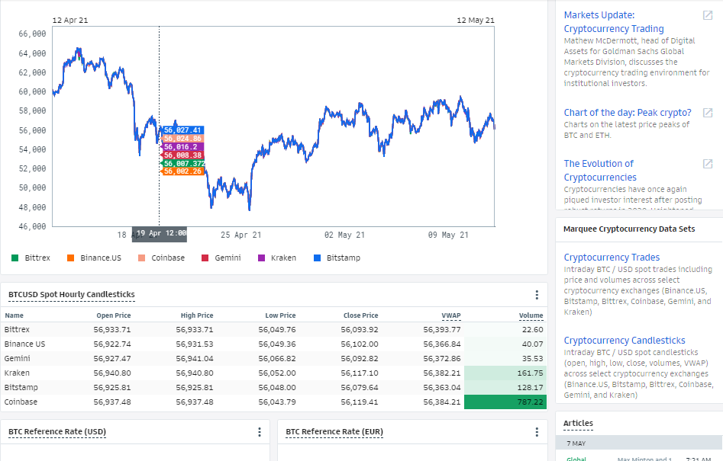Open the Cryptocurrency Trades data set link
The image size is (723, 461).
tap(612, 258)
